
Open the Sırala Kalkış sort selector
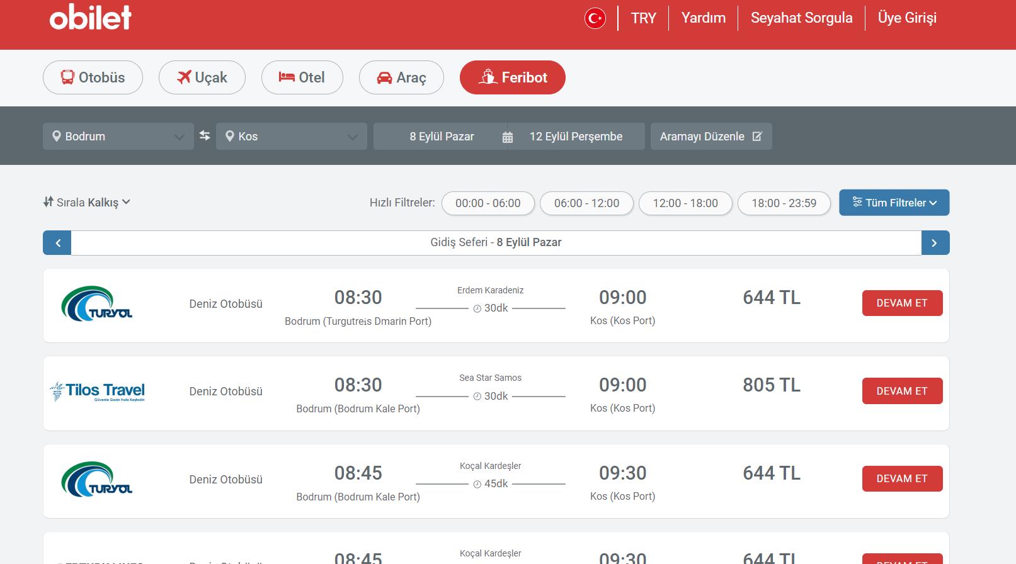(x=87, y=203)
